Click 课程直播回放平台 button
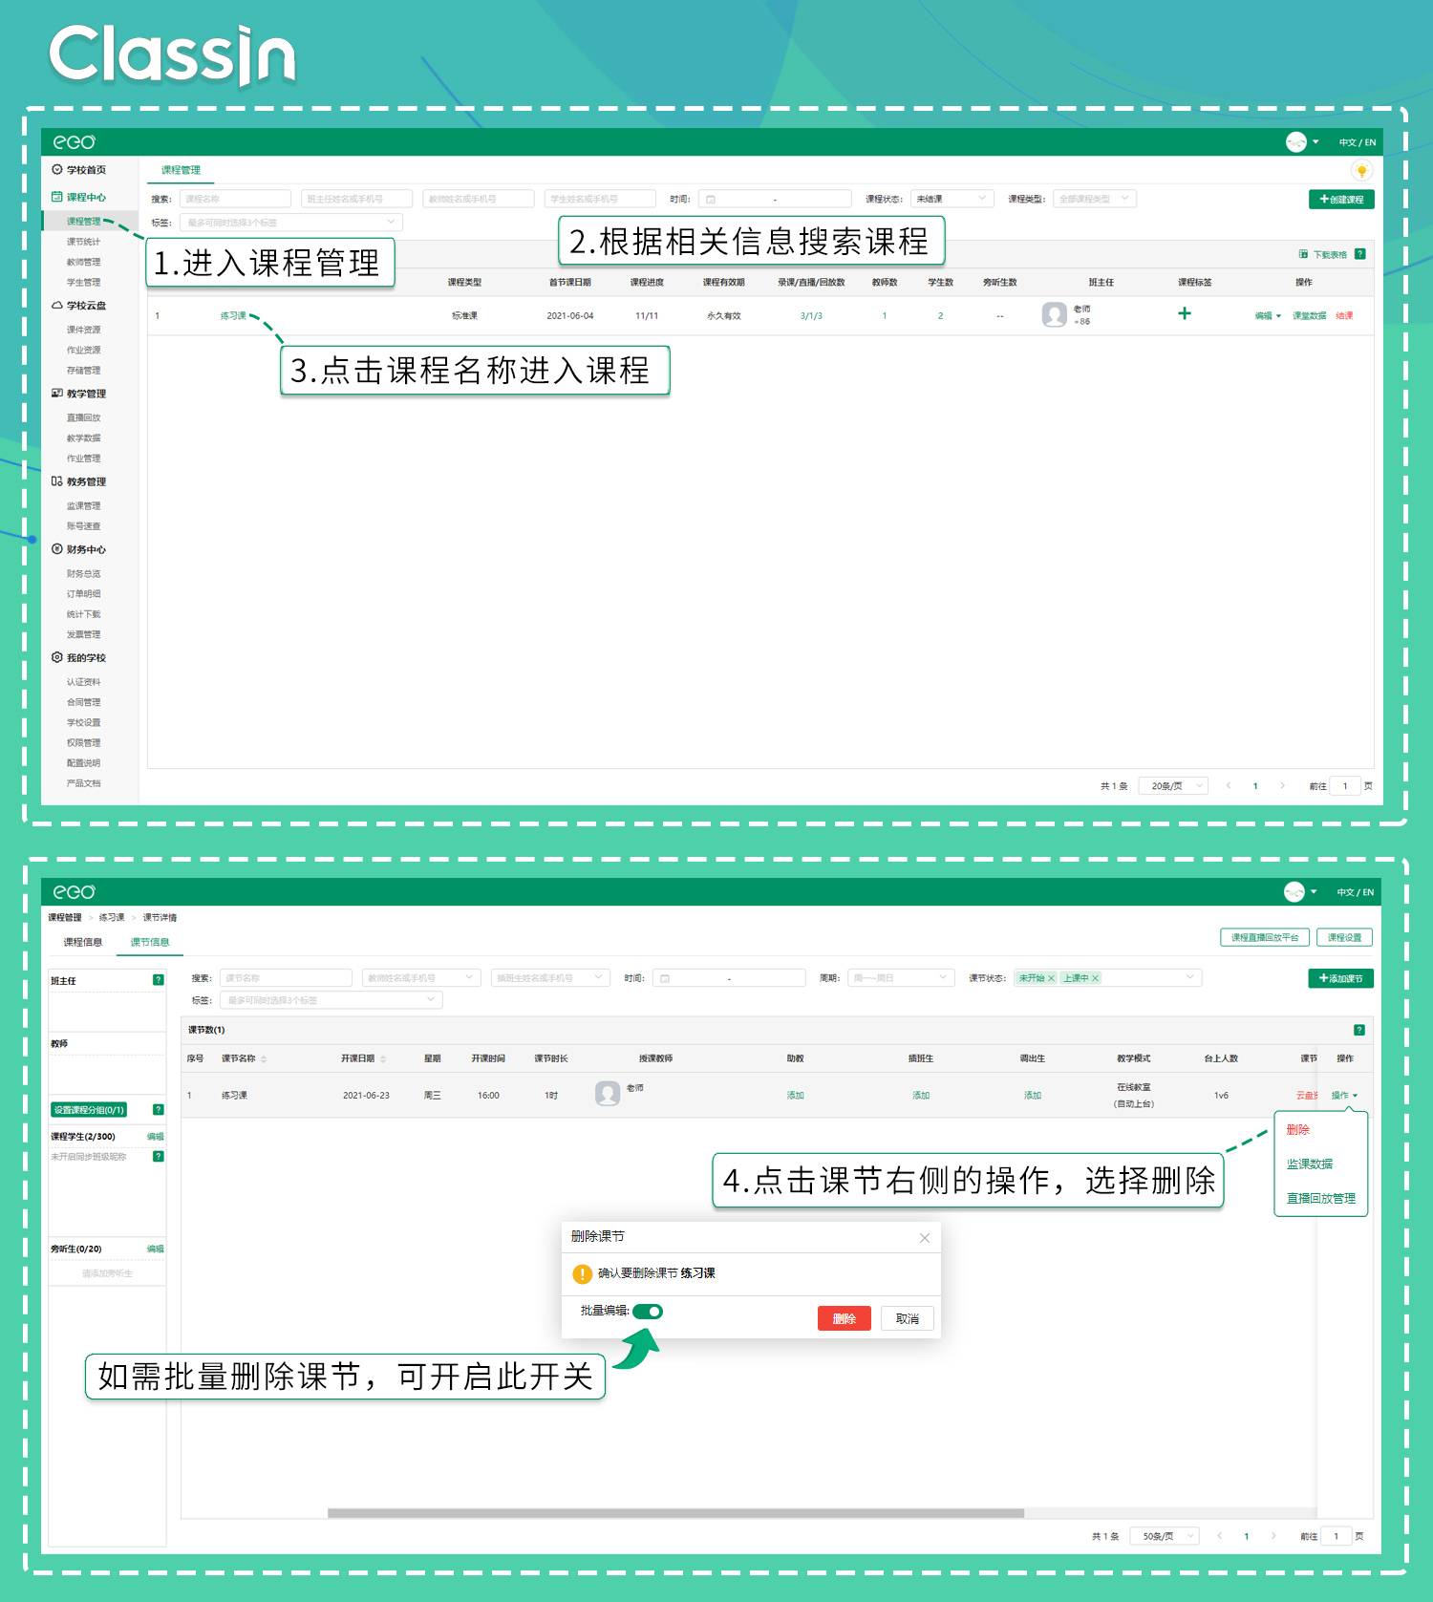Viewport: 1433px width, 1602px height. pos(1264,937)
